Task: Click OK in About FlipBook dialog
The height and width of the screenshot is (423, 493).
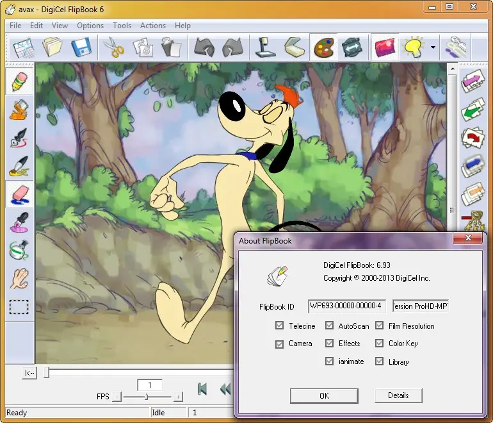Action: 324,395
